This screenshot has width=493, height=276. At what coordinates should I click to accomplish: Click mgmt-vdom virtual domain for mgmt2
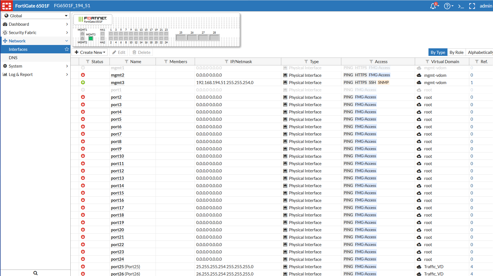click(435, 75)
